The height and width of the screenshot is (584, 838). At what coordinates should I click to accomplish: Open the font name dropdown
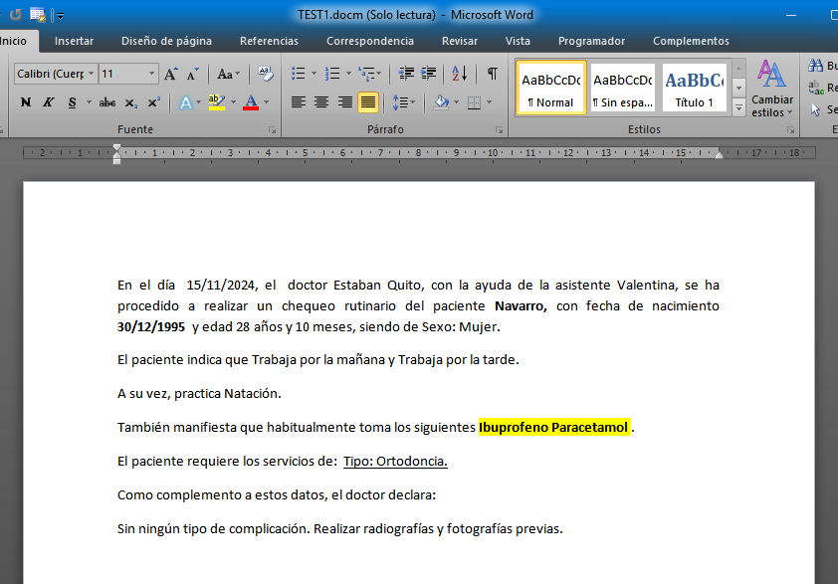92,74
